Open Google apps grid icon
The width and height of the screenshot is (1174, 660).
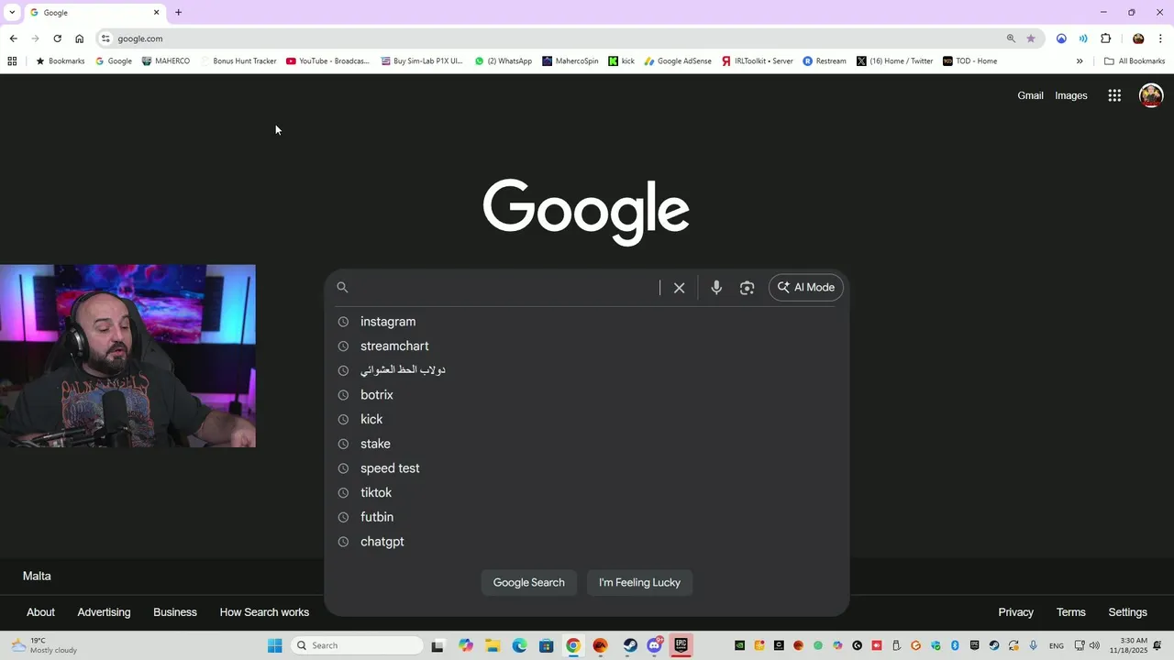1114,95
